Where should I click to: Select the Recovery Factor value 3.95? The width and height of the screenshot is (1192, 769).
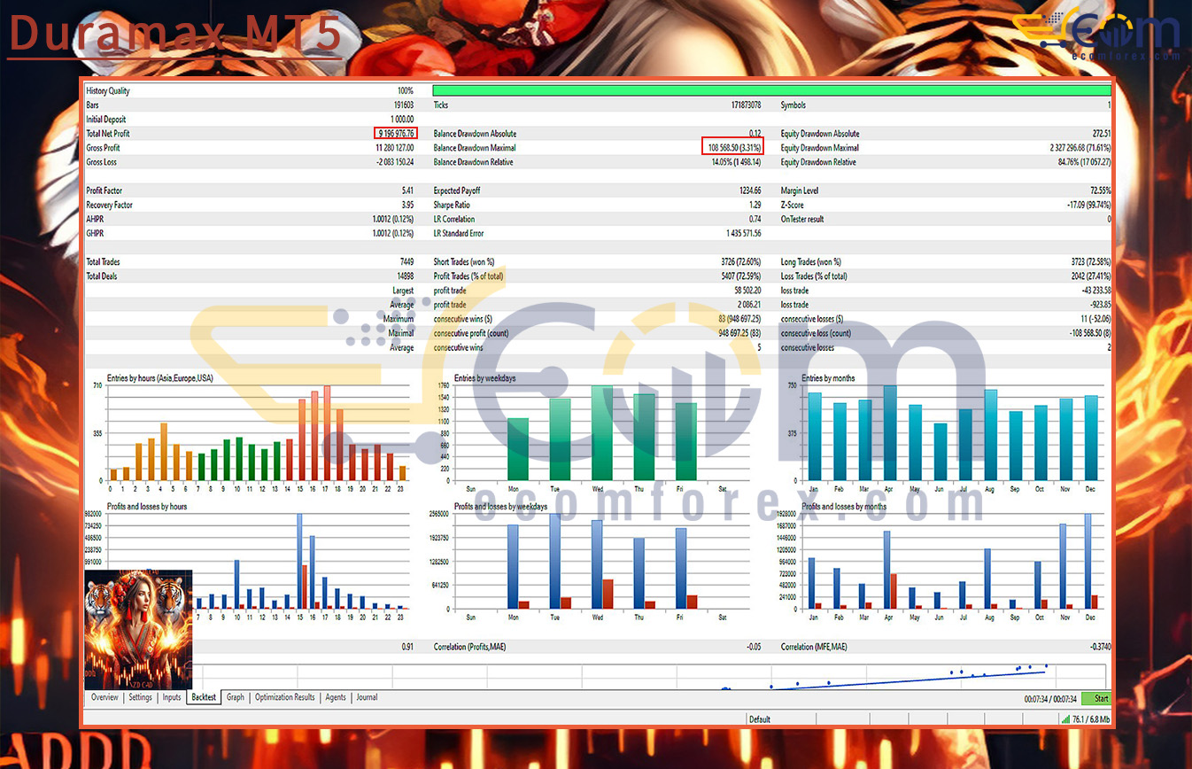[x=407, y=205]
